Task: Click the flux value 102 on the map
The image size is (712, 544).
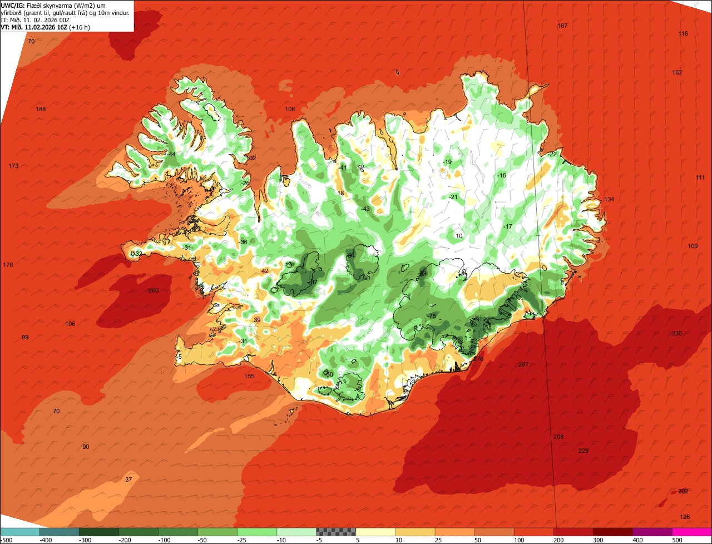Action: click(251, 159)
